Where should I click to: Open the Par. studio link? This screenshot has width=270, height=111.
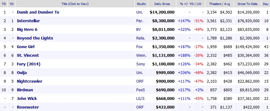click(x=140, y=21)
